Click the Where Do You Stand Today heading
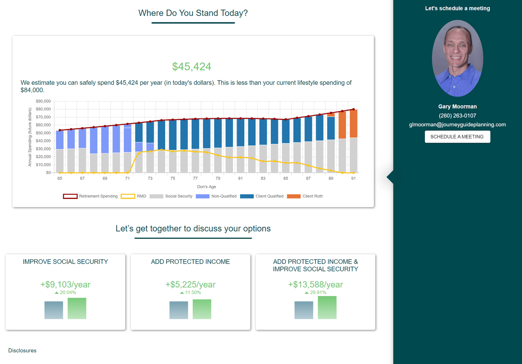Viewport: 522px width, 364px height. tap(193, 13)
